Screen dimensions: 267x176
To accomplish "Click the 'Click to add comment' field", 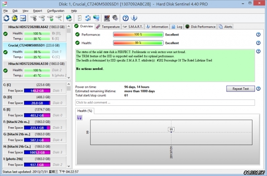I will [165, 102].
